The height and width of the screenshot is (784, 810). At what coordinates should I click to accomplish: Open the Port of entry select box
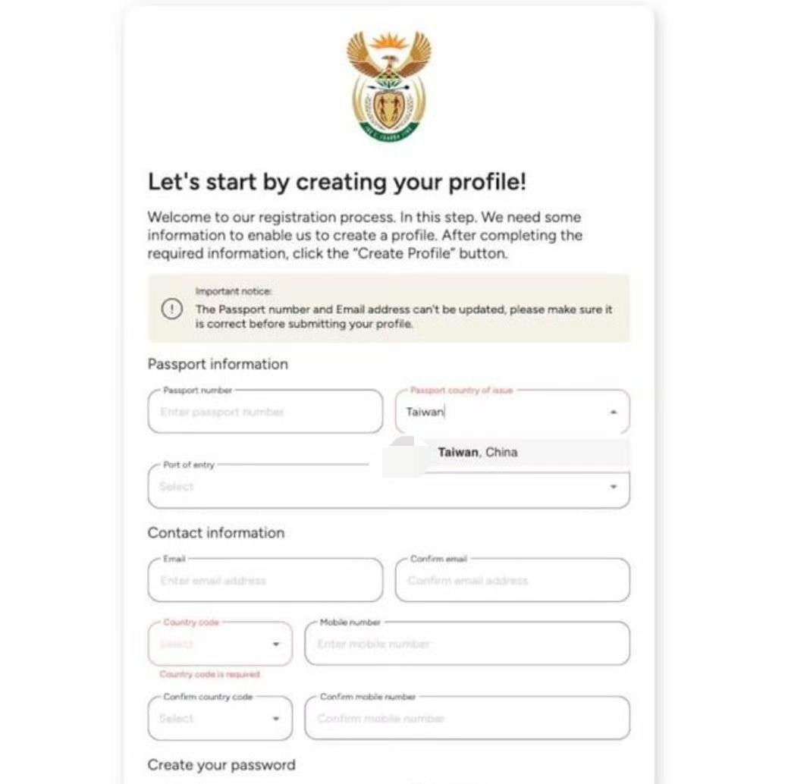point(388,486)
